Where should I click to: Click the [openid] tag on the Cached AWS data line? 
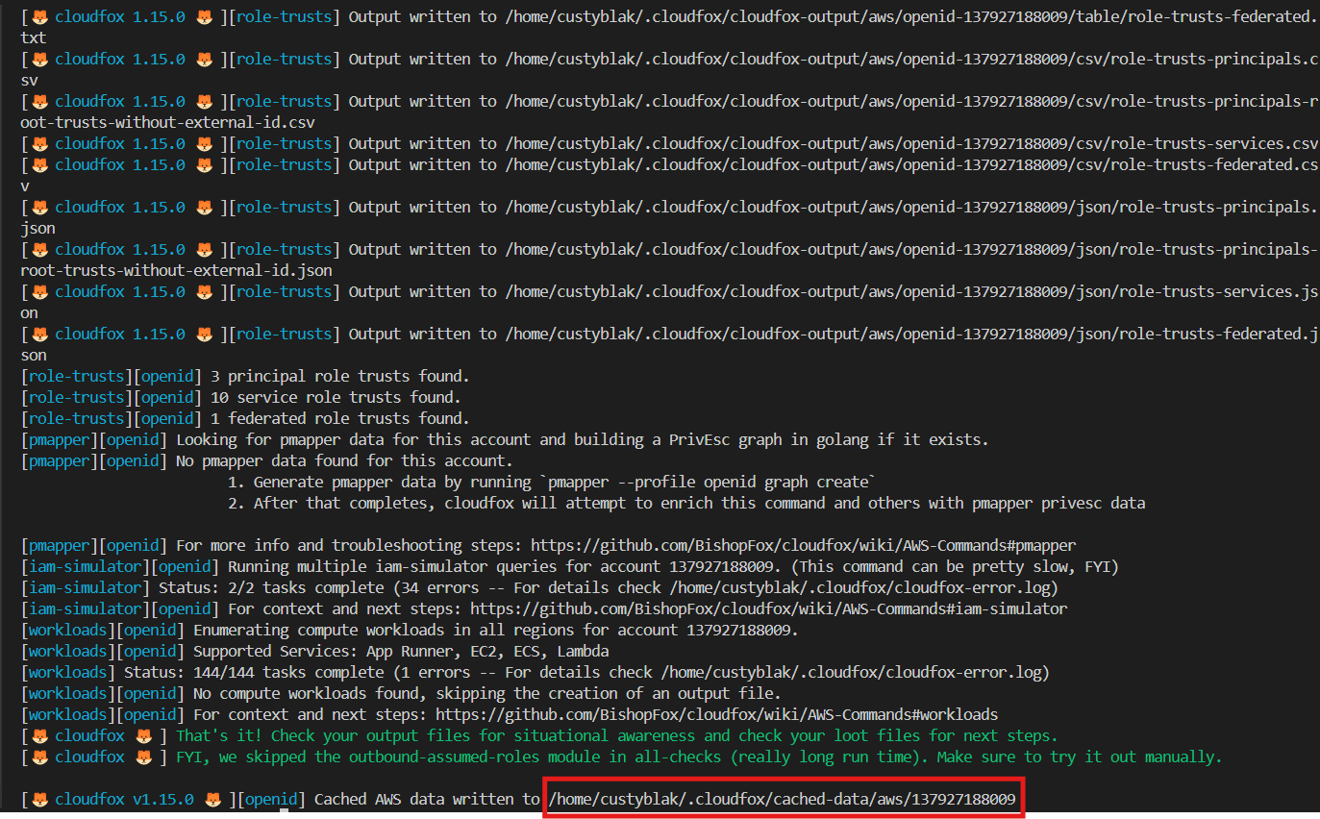tap(271, 799)
